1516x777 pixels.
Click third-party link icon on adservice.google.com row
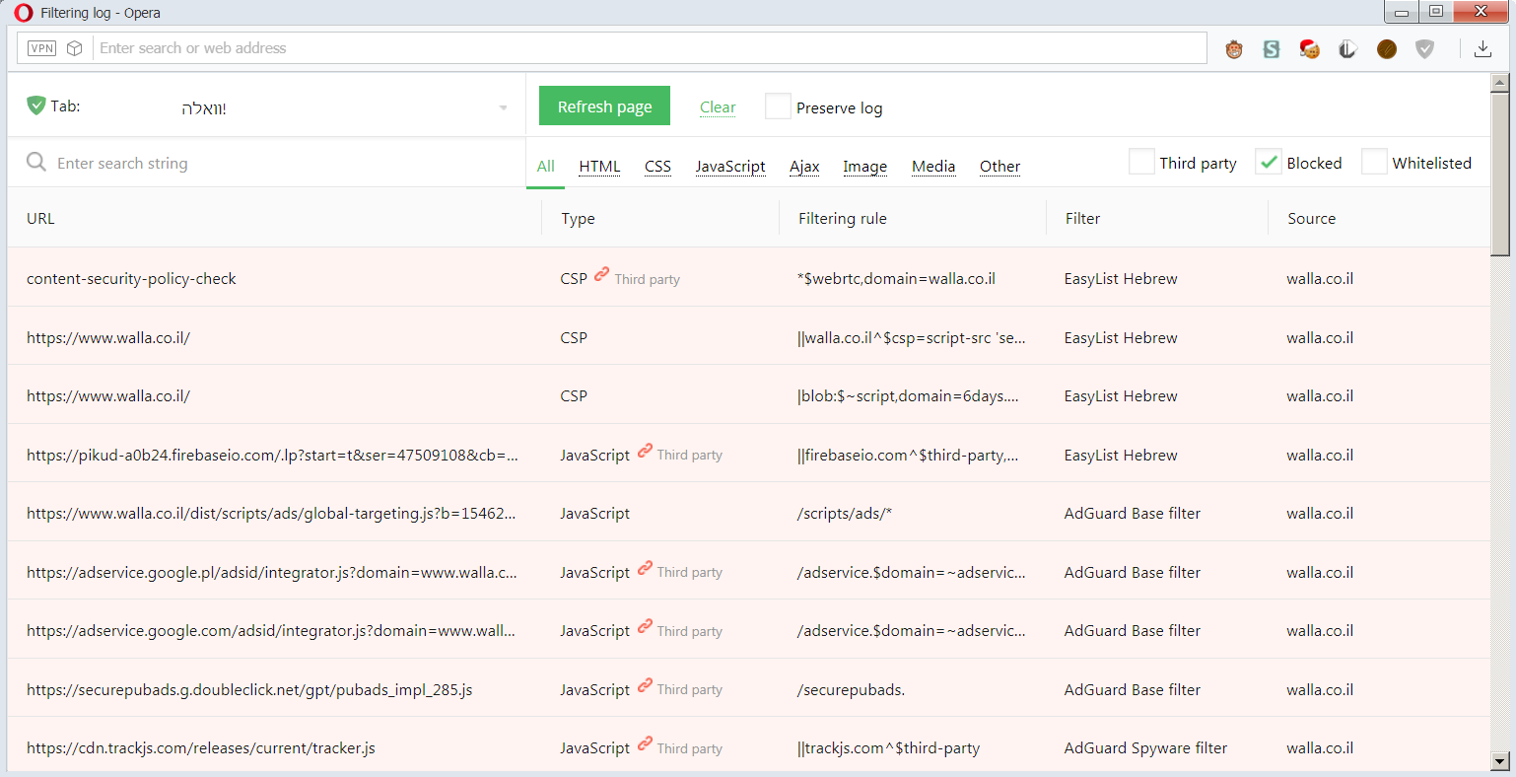click(x=645, y=626)
